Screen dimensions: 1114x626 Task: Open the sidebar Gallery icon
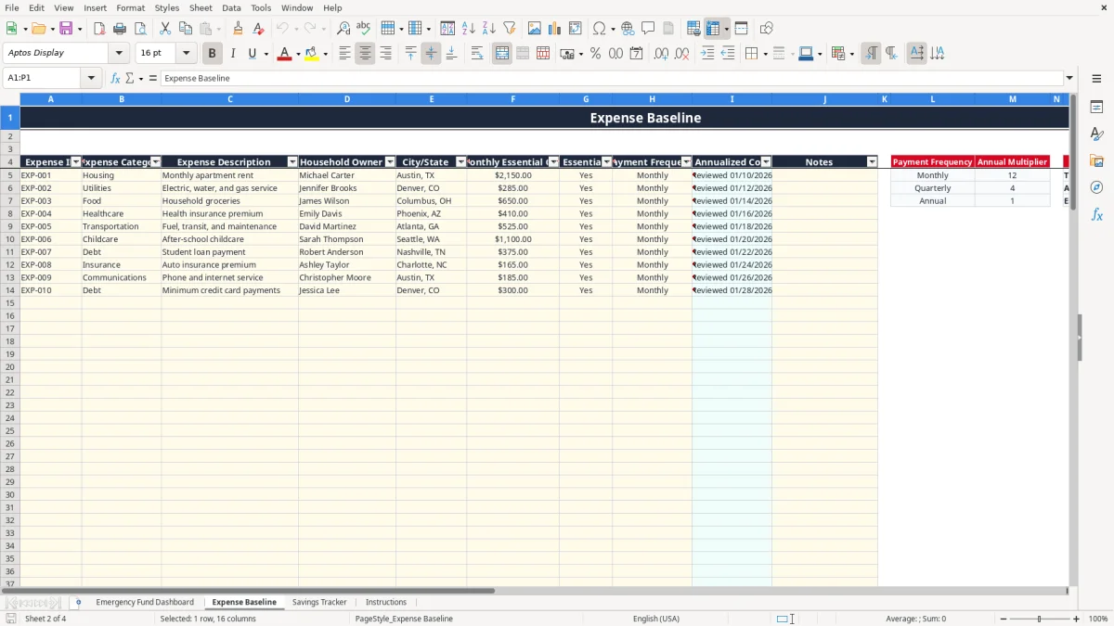tap(1096, 161)
